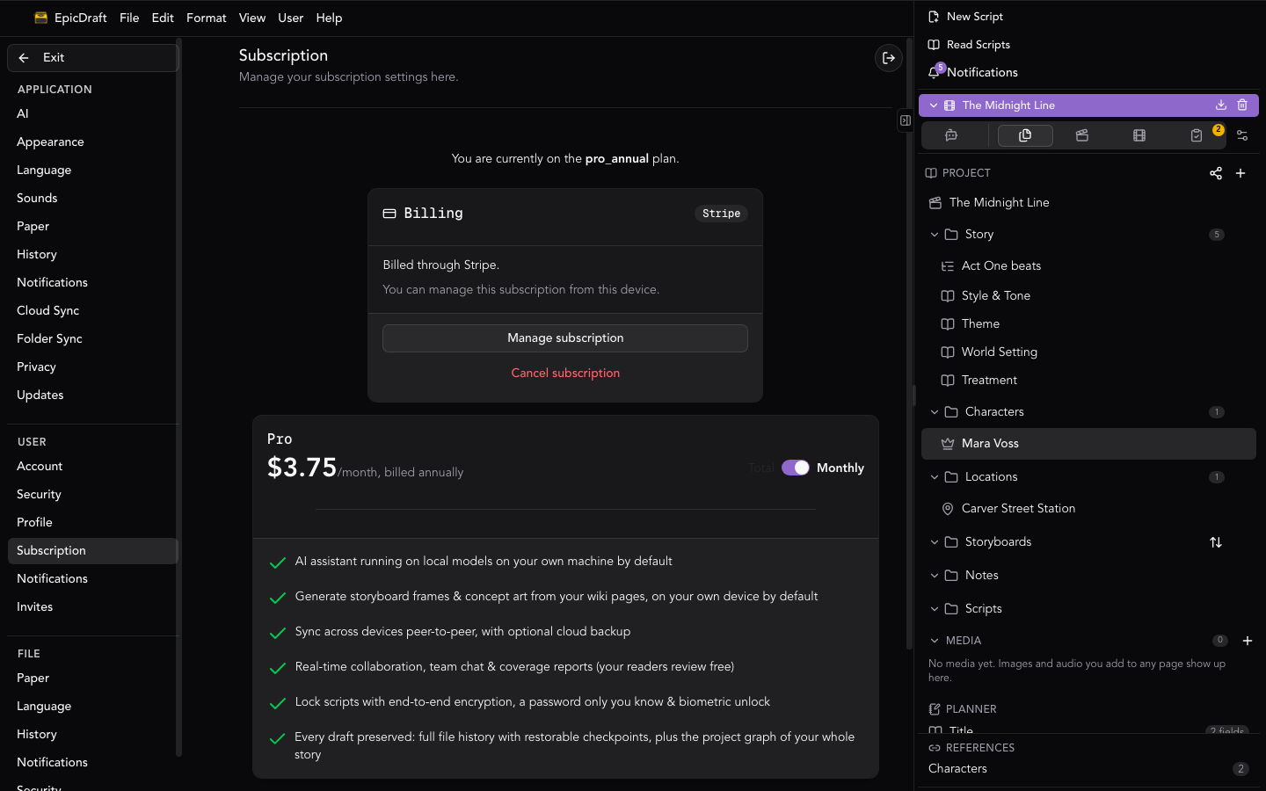Click the Cancel subscription link
The width and height of the screenshot is (1266, 791).
point(565,373)
